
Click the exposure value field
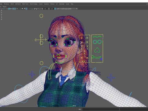[45, 9]
